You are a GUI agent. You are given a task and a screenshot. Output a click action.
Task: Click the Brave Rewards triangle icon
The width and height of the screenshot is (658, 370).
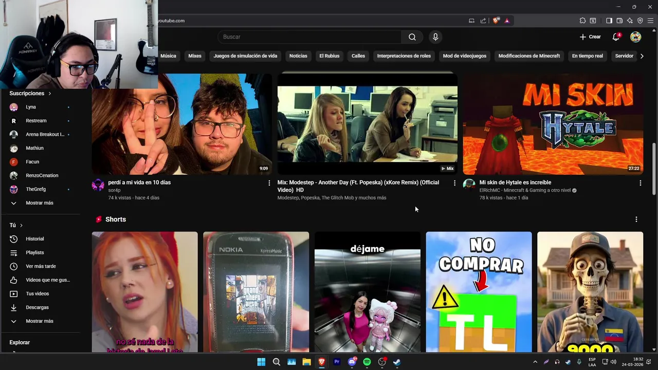click(x=507, y=21)
